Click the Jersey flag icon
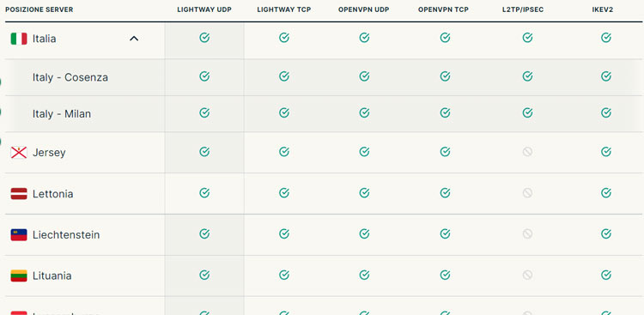 pyautogui.click(x=19, y=153)
